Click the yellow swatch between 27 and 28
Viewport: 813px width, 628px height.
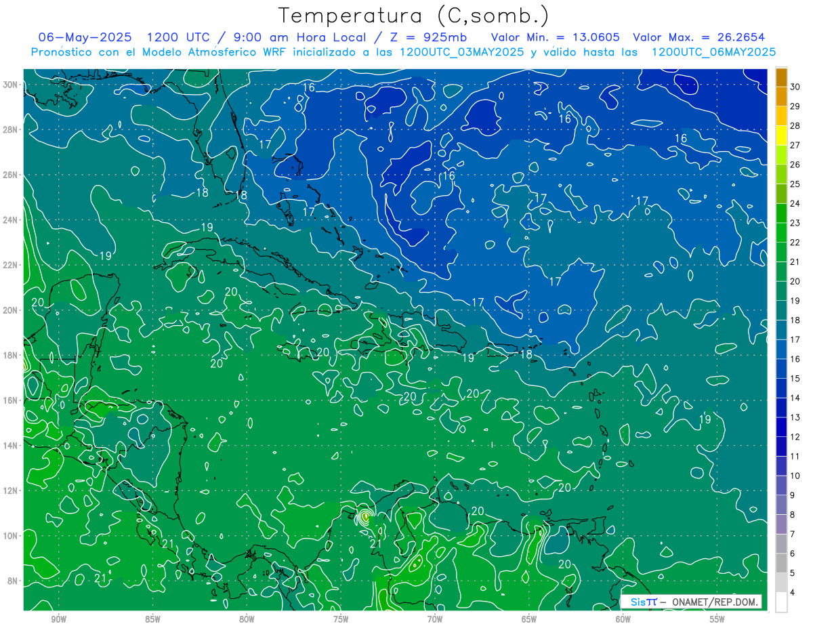pyautogui.click(x=781, y=135)
